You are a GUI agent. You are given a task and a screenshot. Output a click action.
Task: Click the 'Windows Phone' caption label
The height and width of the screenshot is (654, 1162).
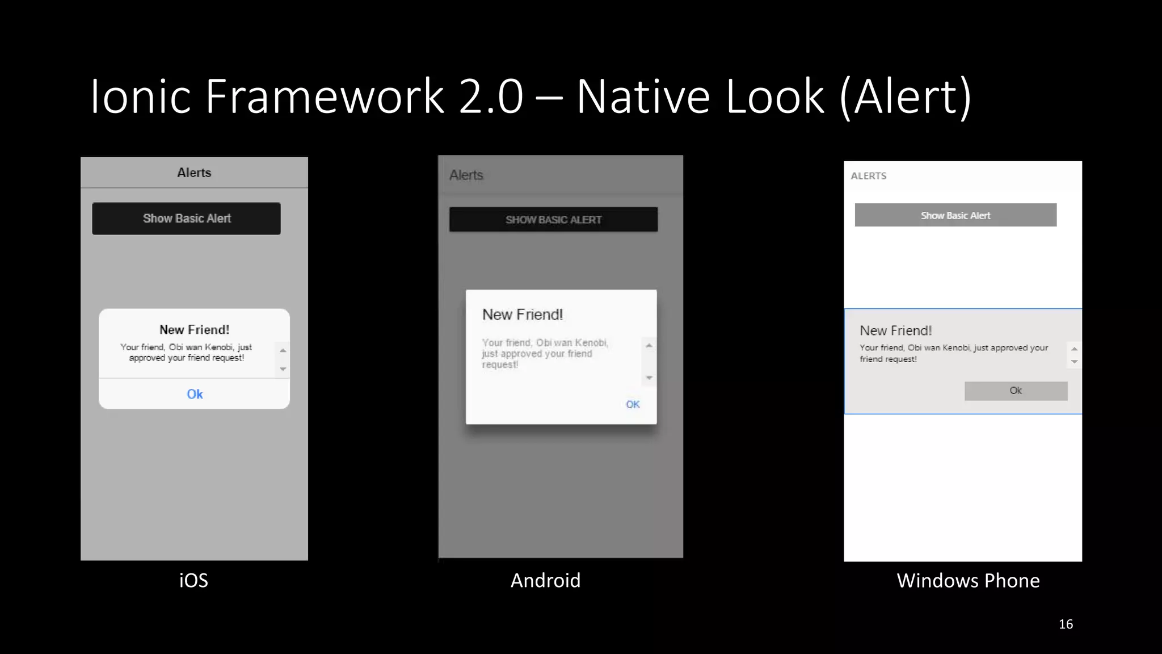pos(968,580)
